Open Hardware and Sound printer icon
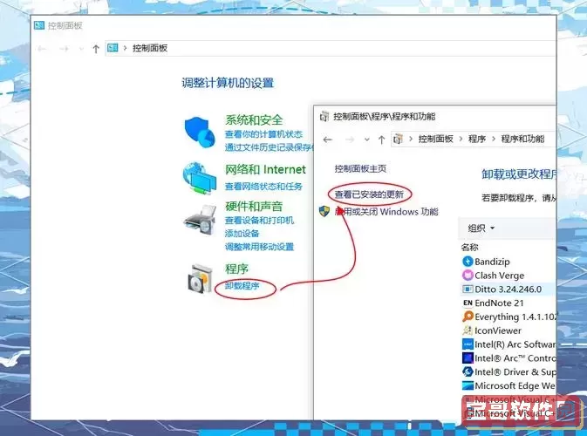 point(201,220)
